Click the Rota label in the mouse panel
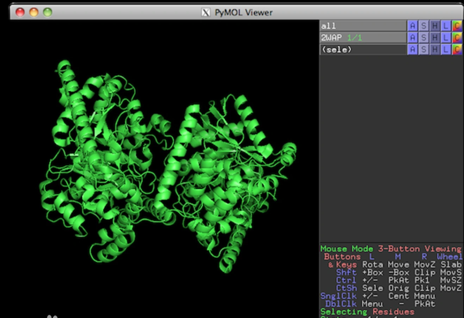The width and height of the screenshot is (464, 318). pyautogui.click(x=372, y=264)
